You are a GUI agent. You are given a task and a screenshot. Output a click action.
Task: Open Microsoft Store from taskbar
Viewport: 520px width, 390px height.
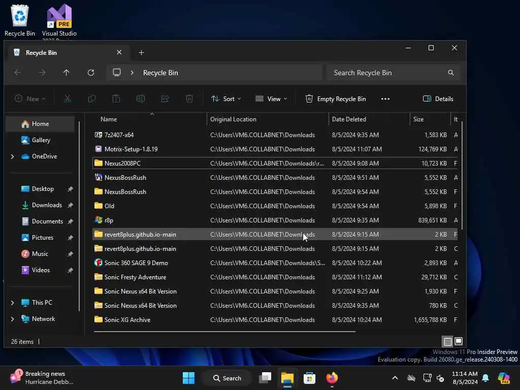point(309,378)
